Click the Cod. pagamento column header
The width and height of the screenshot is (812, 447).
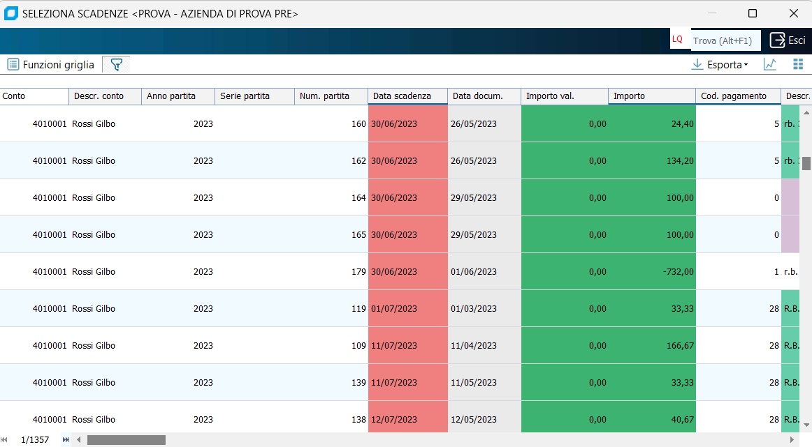(x=738, y=96)
